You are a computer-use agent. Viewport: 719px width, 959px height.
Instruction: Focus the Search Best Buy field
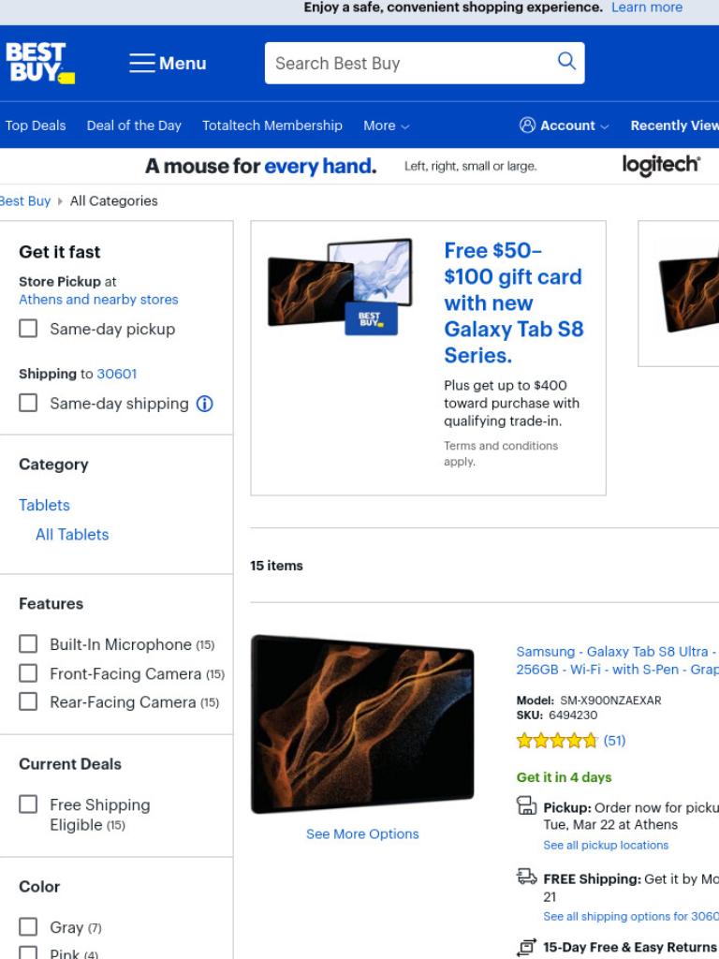point(410,63)
